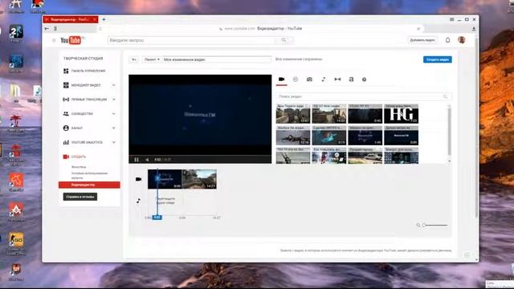The height and width of the screenshot is (289, 514).
Task: Select the 14:22 video thumbnail in library
Action: point(329,114)
